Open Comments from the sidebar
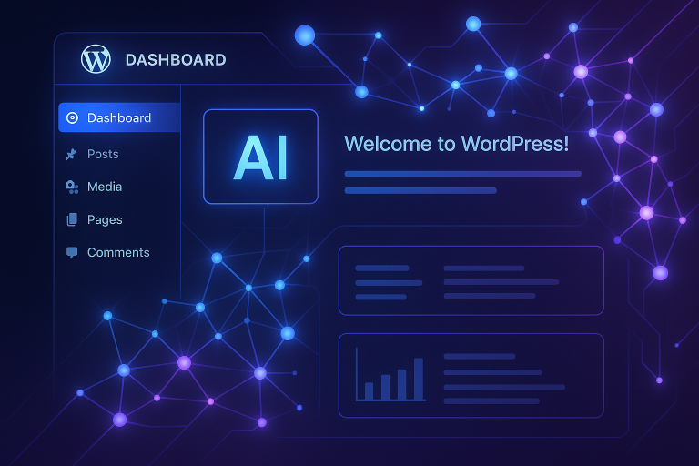 118,252
